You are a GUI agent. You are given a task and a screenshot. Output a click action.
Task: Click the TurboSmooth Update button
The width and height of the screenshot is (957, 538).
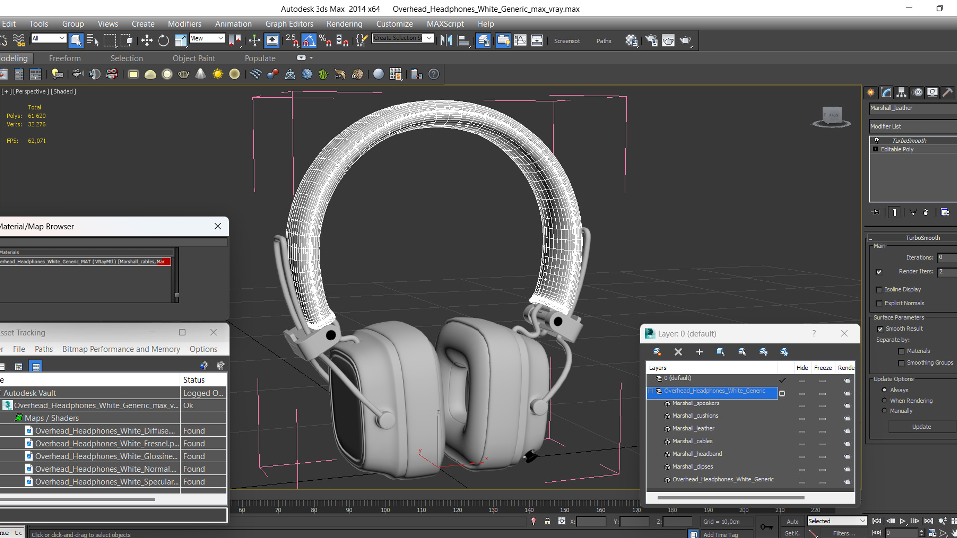(x=921, y=427)
